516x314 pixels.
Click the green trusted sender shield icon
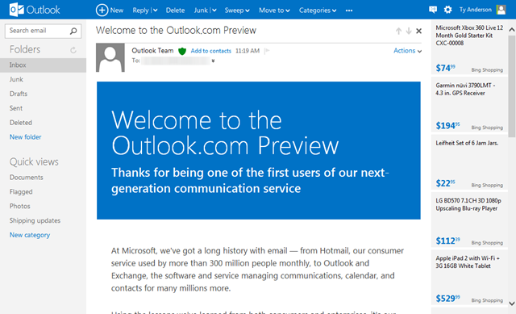pos(182,51)
